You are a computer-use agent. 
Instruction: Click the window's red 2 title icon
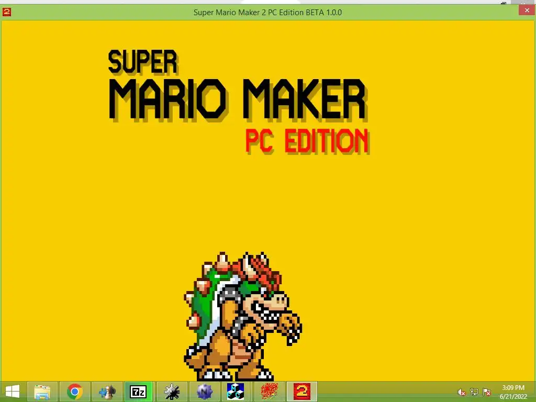pos(7,13)
